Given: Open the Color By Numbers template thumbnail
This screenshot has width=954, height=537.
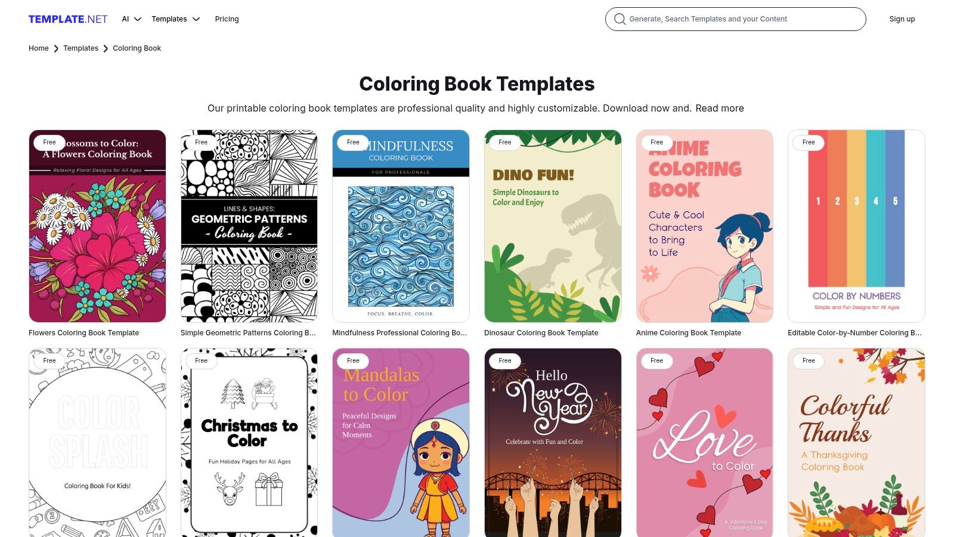Looking at the screenshot, I should click(856, 226).
